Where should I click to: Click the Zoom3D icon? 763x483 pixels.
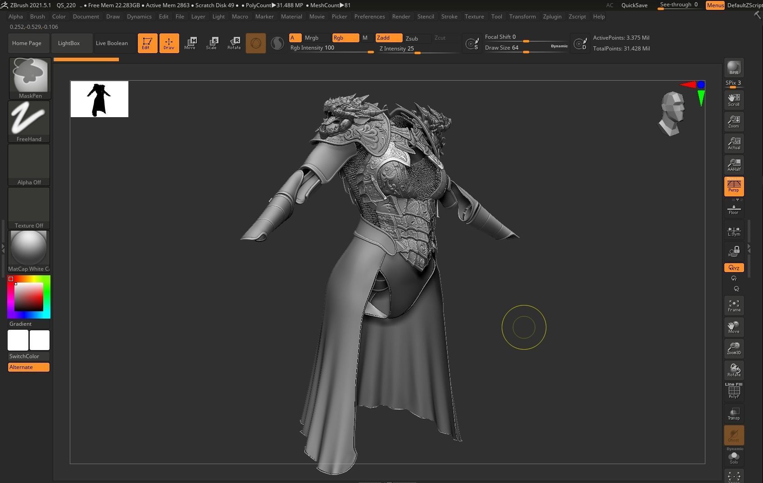pos(734,348)
